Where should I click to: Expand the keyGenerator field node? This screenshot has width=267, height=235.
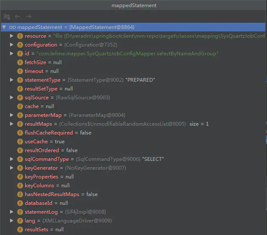12,168
